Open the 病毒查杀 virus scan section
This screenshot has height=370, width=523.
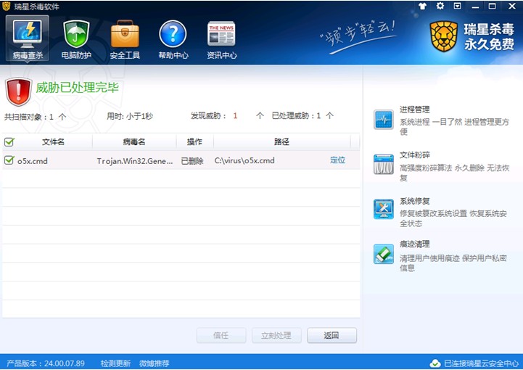tap(28, 38)
